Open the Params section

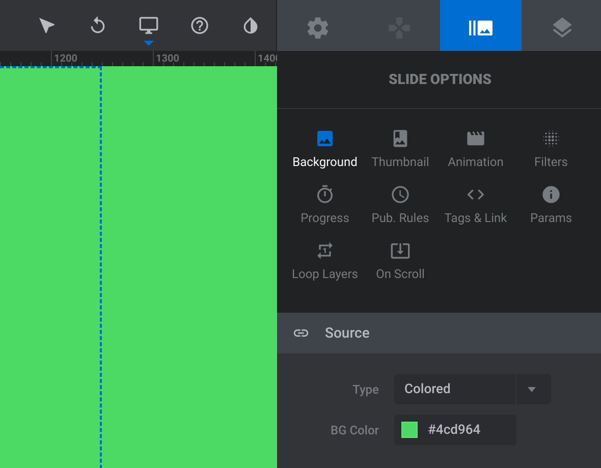[x=551, y=205]
